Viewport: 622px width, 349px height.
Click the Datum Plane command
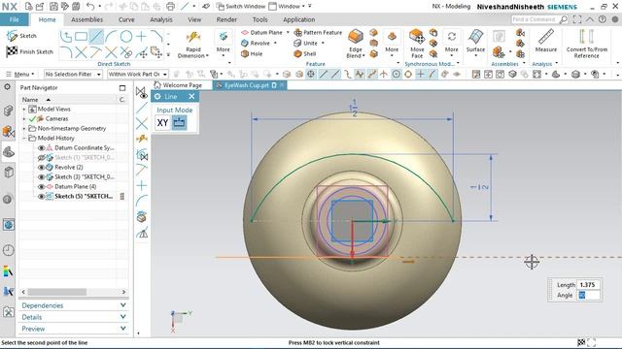pyautogui.click(x=261, y=32)
